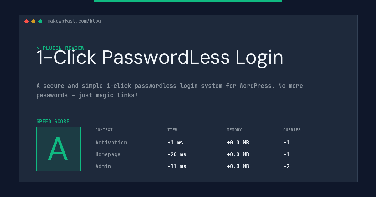Click the makewpfast.com/blog address text
The width and height of the screenshot is (376, 197).
click(74, 21)
